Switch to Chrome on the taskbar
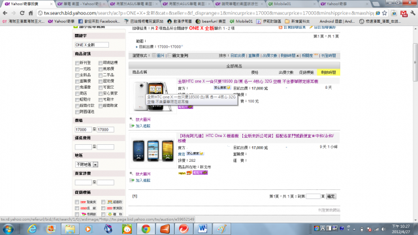Screen dimensions: 418x235 point(146,229)
